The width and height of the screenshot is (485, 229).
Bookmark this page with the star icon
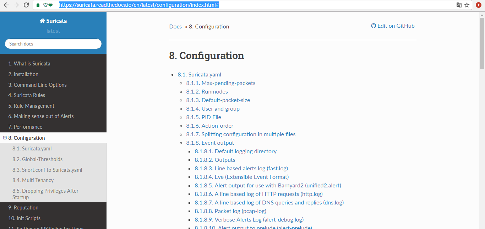pyautogui.click(x=467, y=5)
